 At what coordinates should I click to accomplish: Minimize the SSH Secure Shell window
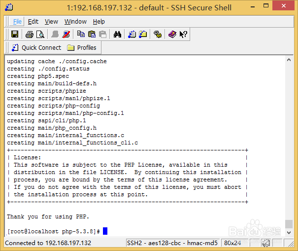point(253,7)
